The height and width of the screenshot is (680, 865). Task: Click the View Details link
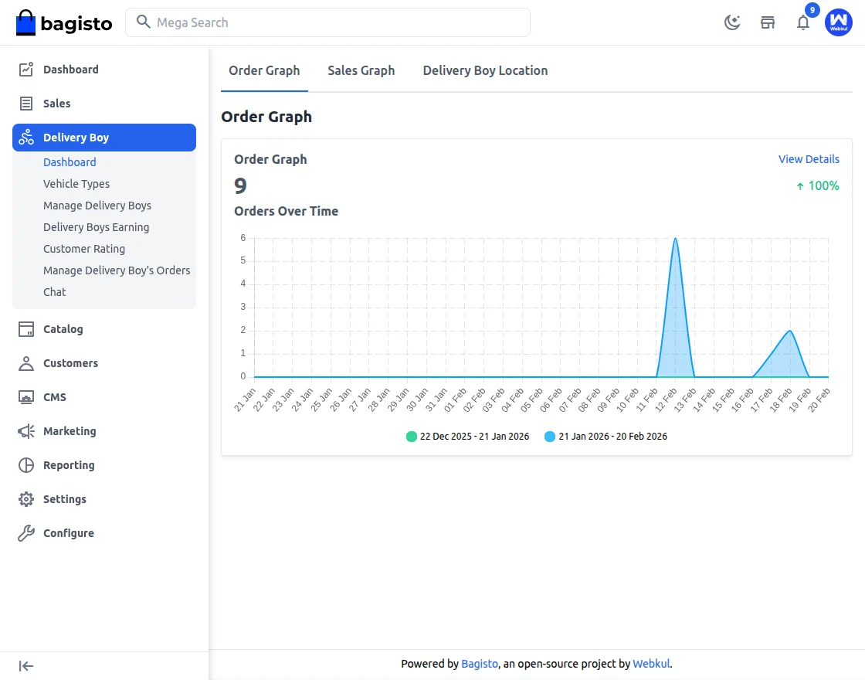tap(809, 159)
